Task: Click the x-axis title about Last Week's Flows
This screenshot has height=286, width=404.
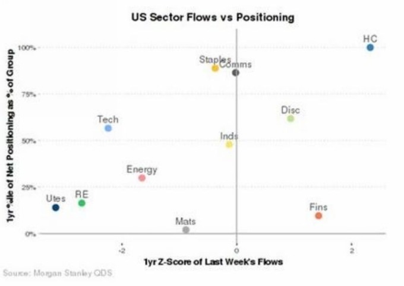Action: [213, 261]
